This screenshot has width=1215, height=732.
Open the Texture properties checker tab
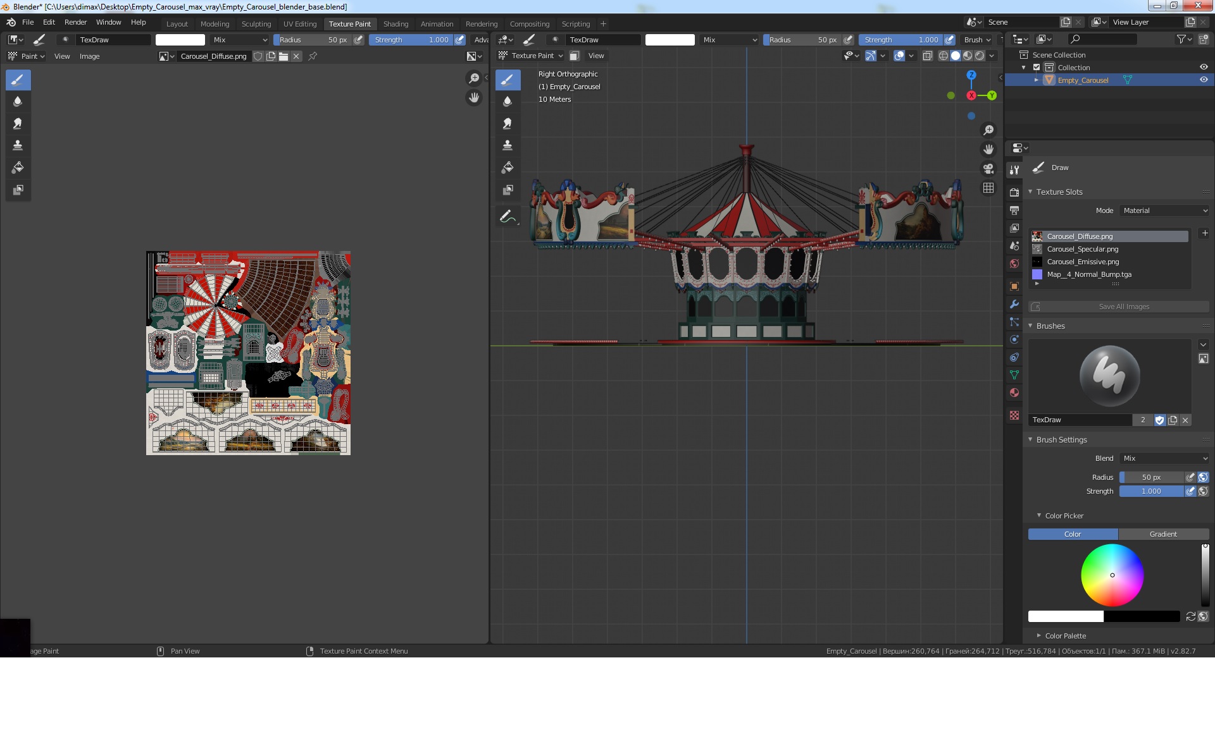[1014, 415]
